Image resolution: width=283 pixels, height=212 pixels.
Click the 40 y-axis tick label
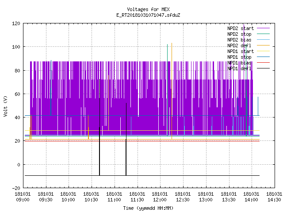17,117
